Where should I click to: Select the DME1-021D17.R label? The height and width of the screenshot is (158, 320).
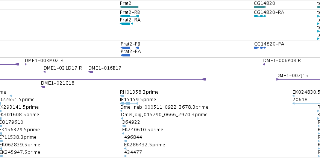[x=63, y=68]
